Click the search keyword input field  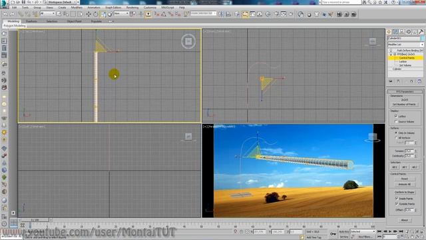tap(341, 2)
